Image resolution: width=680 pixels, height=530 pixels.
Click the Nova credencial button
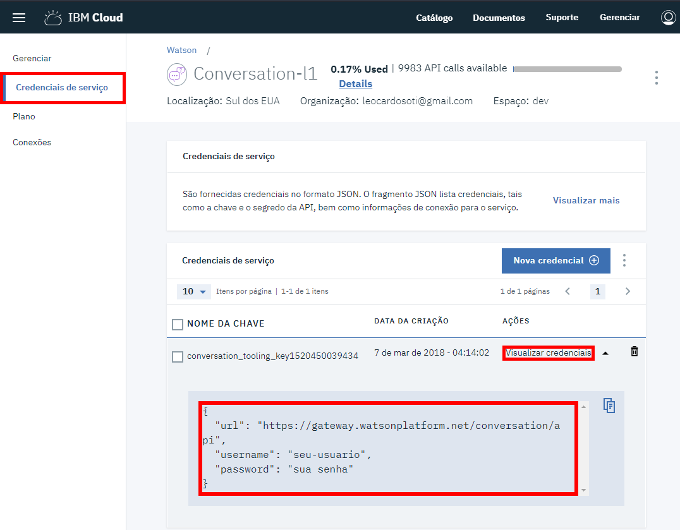pyautogui.click(x=556, y=260)
